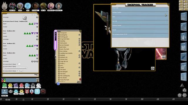
Task: Click the number 3 die at lower right
Action: tap(184, 90)
